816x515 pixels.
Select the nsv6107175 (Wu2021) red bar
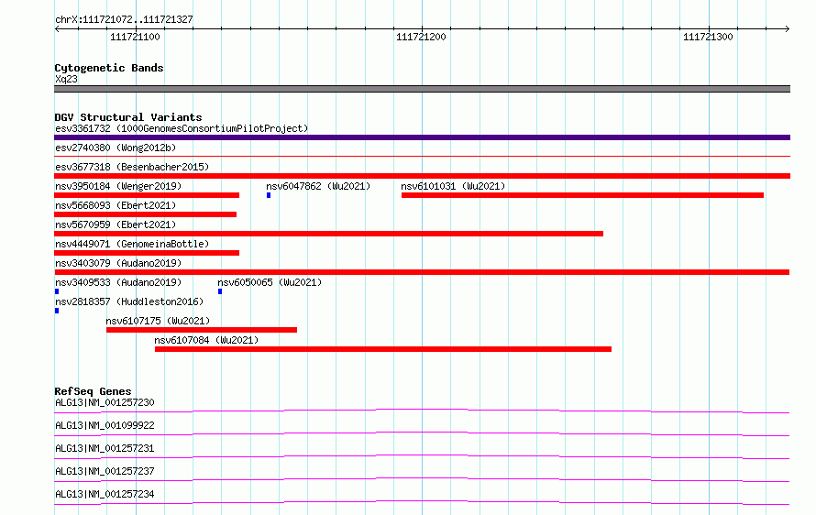pos(202,330)
